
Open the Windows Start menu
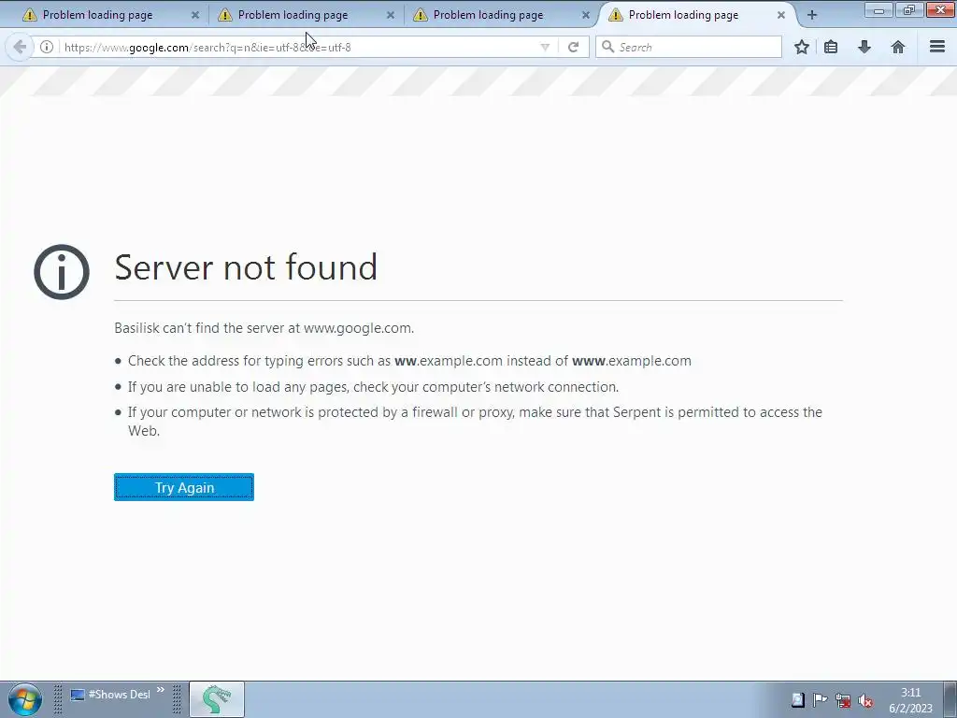25,699
